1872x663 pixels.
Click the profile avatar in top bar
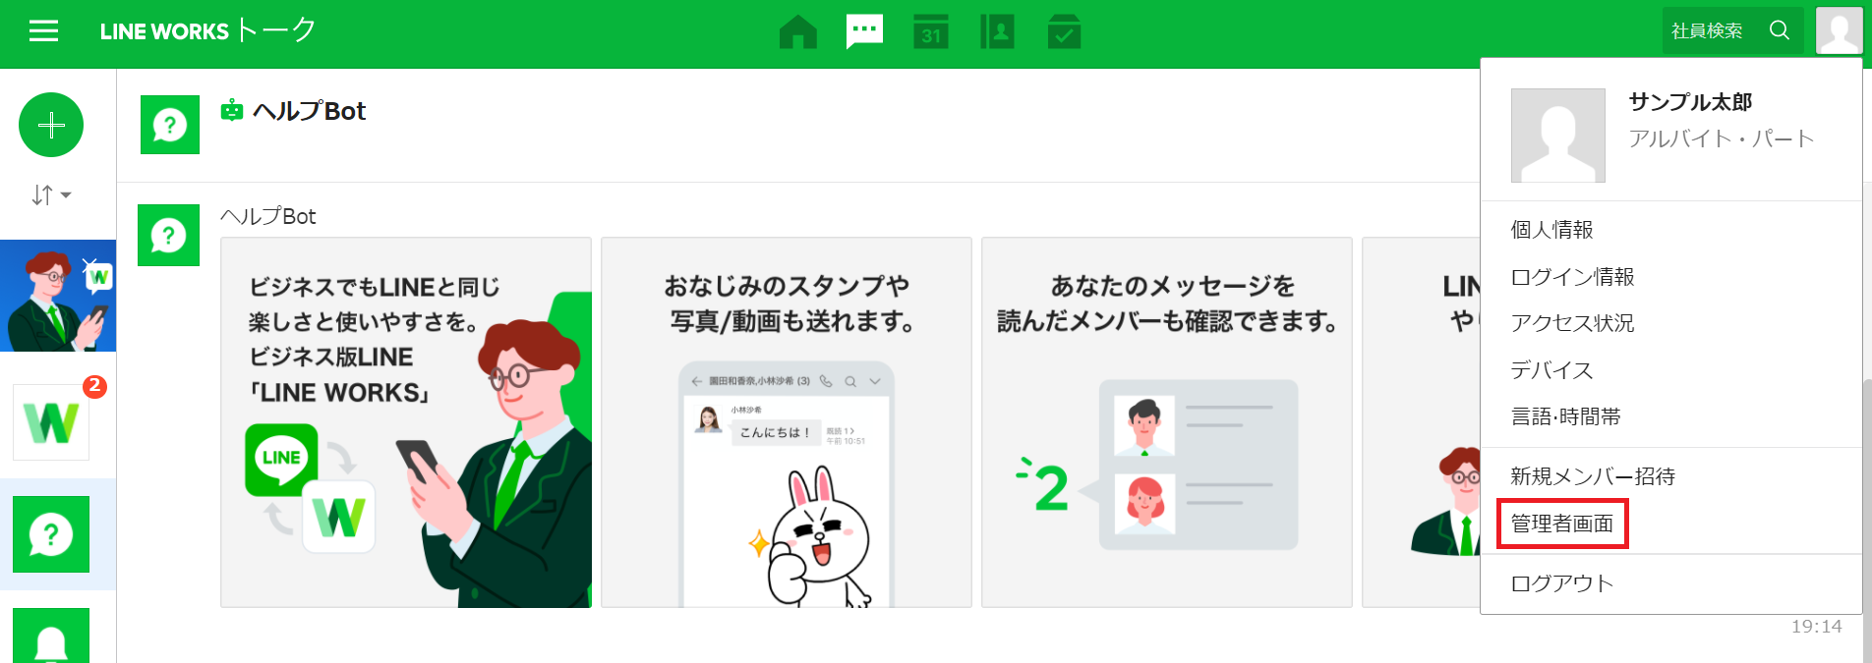click(x=1840, y=30)
